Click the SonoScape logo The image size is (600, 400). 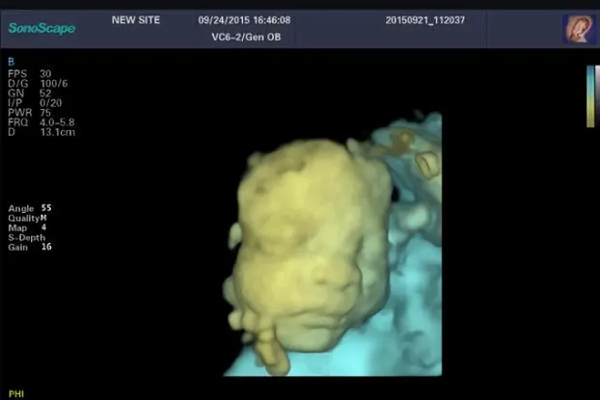41,28
